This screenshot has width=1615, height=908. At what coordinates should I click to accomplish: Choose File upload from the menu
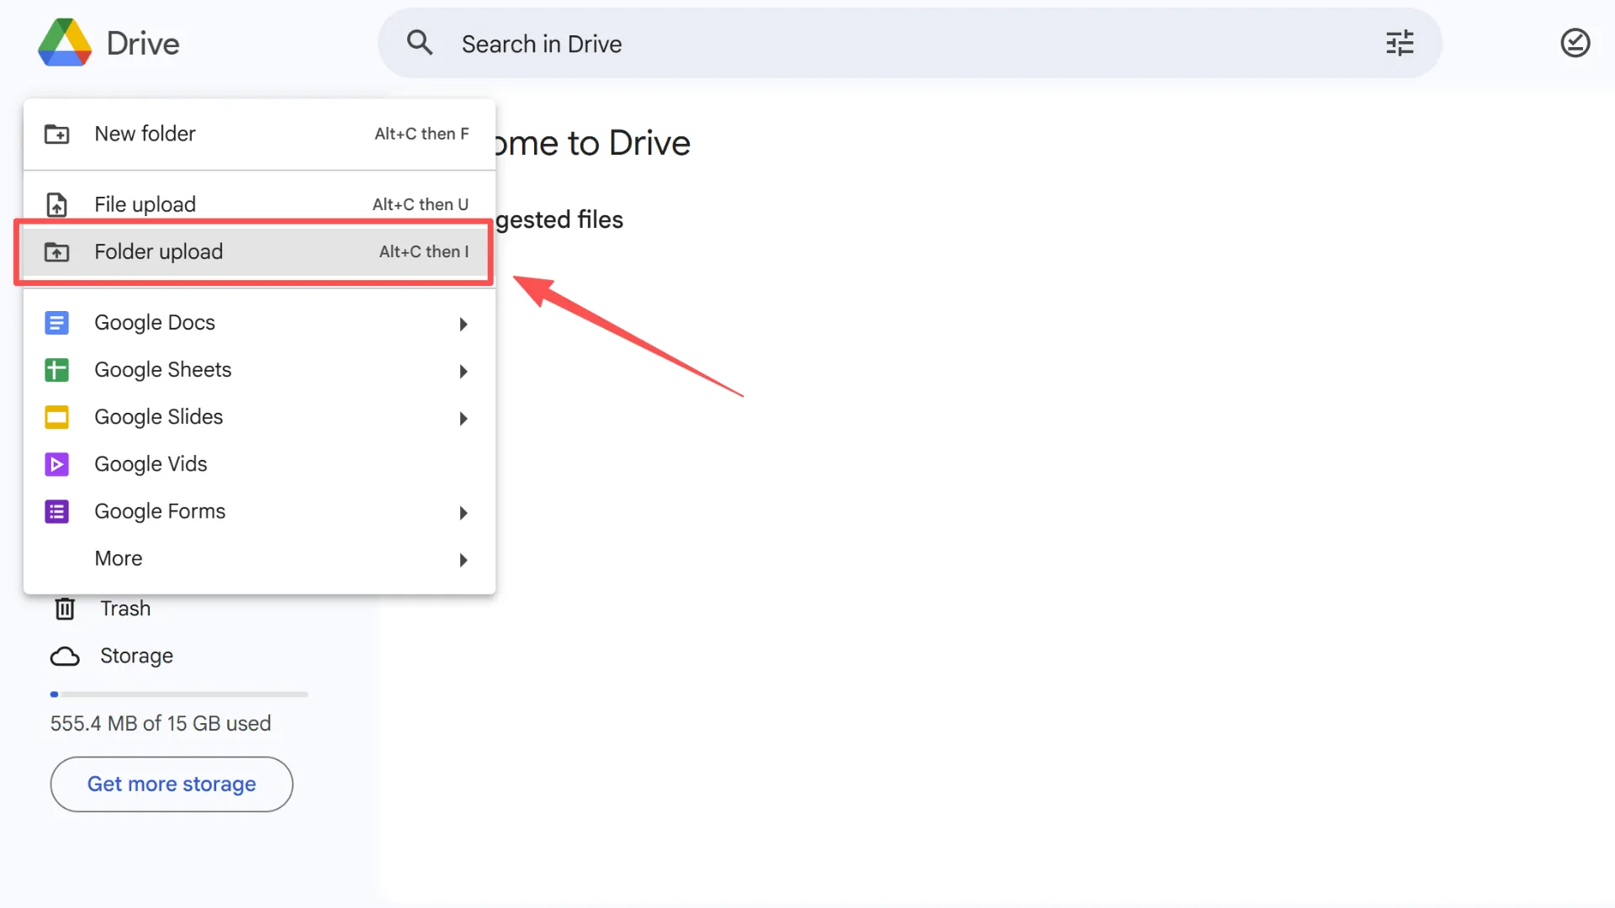[x=259, y=204]
